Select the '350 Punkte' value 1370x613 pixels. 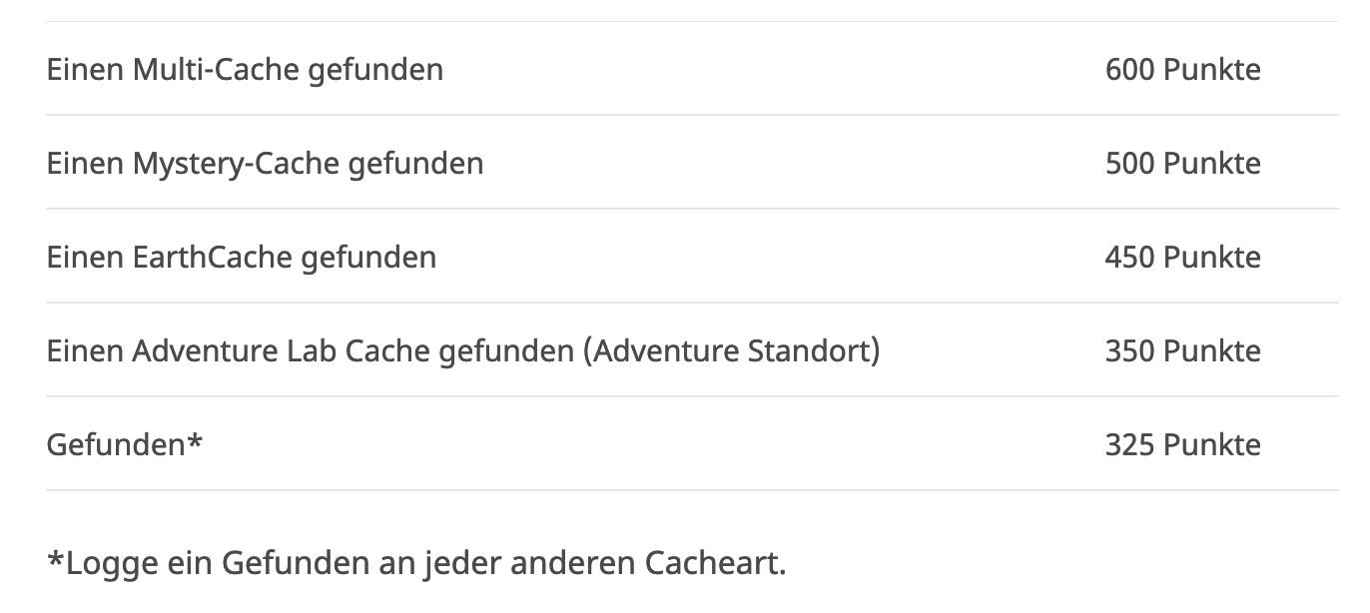point(1182,351)
